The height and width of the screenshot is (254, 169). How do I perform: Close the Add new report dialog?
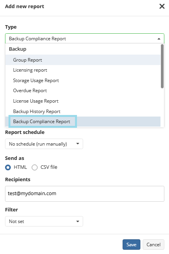162,6
